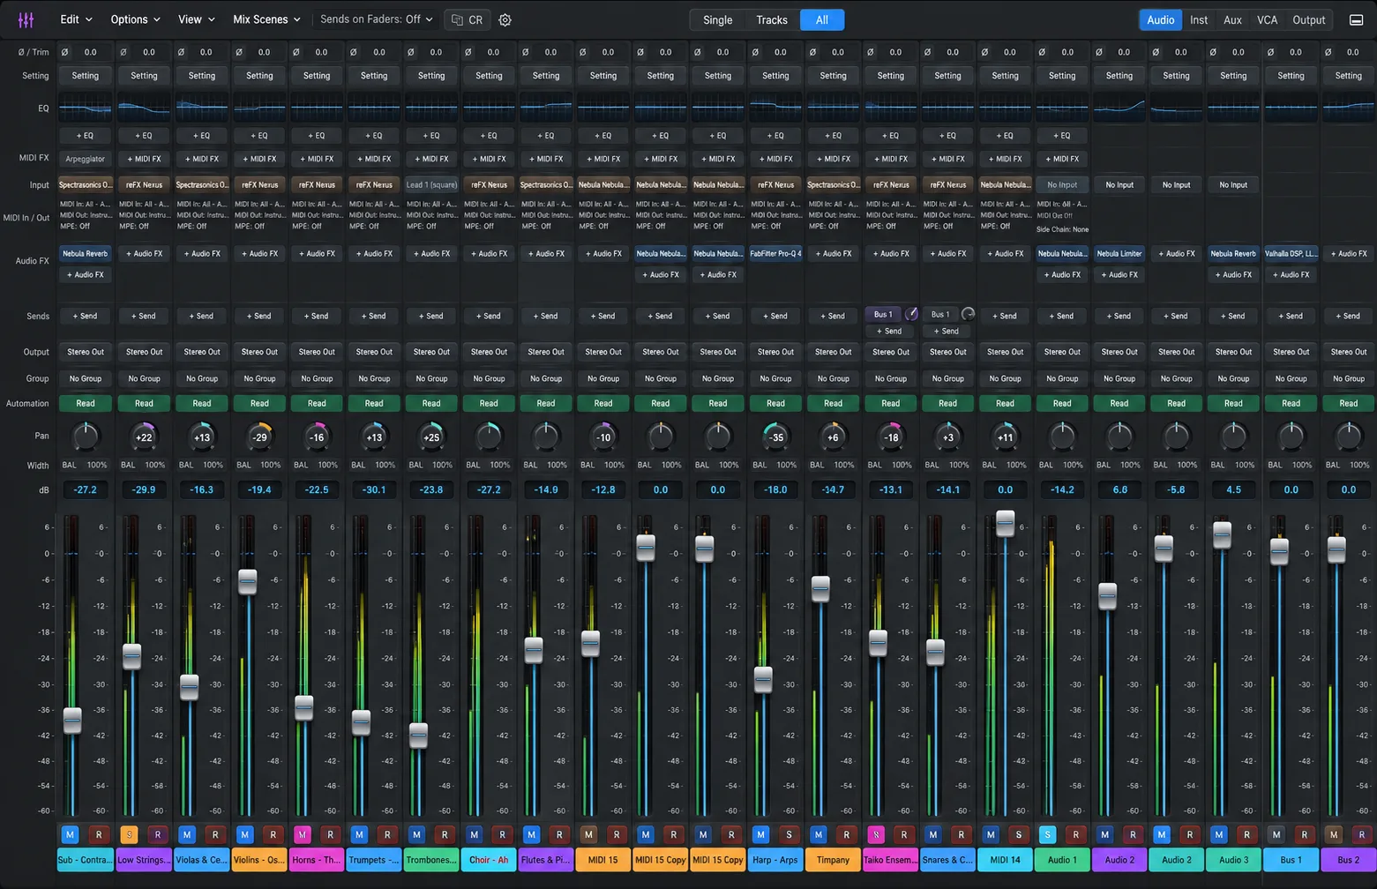Open mixer settings with the gear icon
Screen dimensions: 1377x889
[505, 19]
